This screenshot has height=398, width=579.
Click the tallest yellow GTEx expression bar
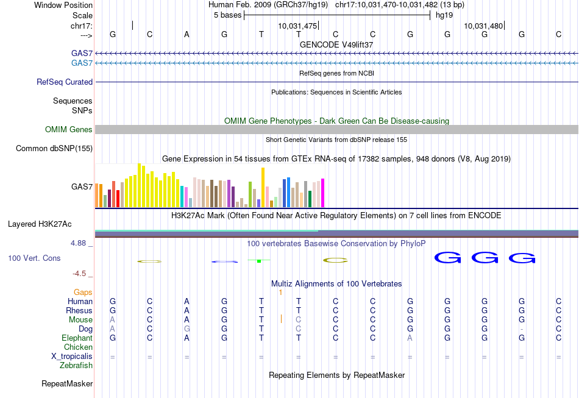click(x=139, y=185)
